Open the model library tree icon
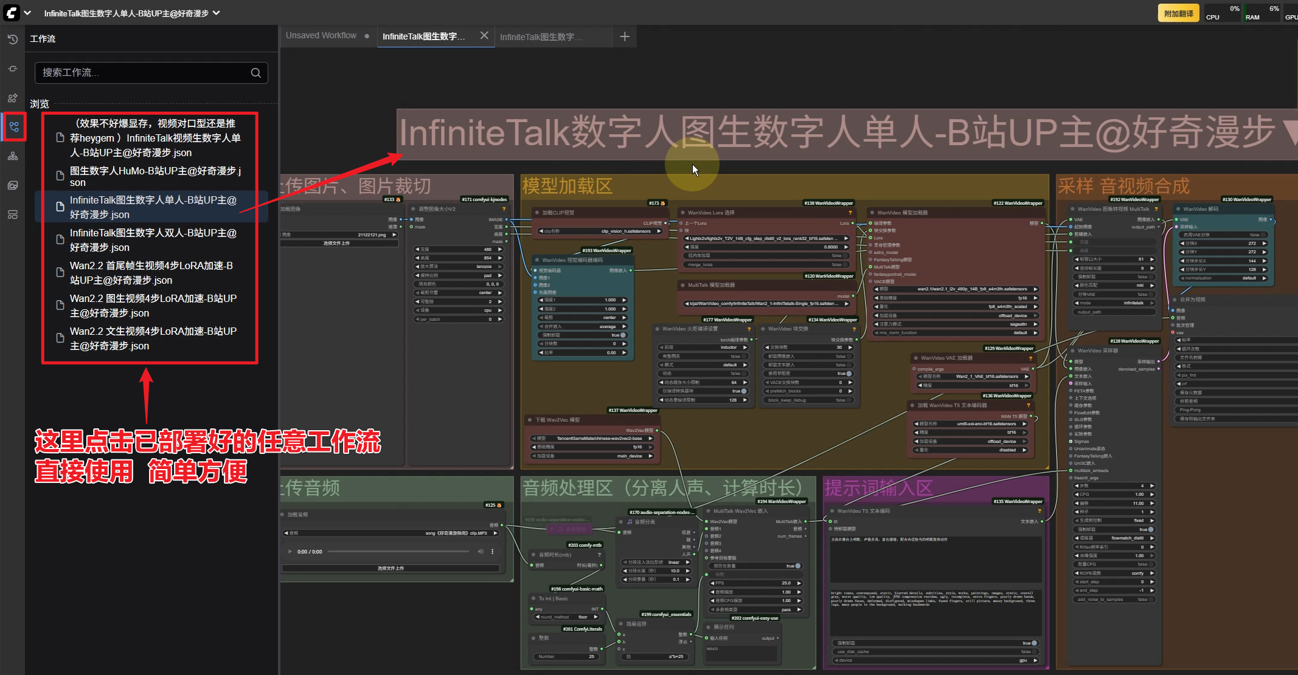Screen dimensions: 1298x675 [12, 156]
